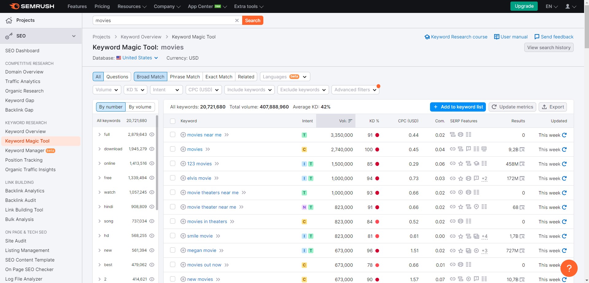Click the Export button
Viewport: 589px width, 283px height.
tap(553, 107)
